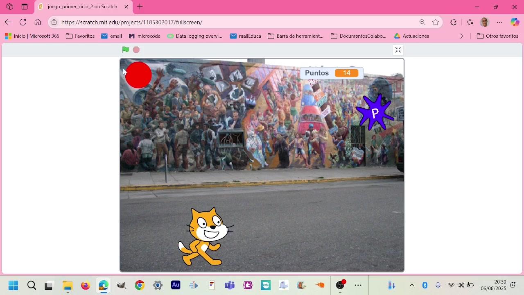
Task: Open the browser home page
Action: (38, 22)
